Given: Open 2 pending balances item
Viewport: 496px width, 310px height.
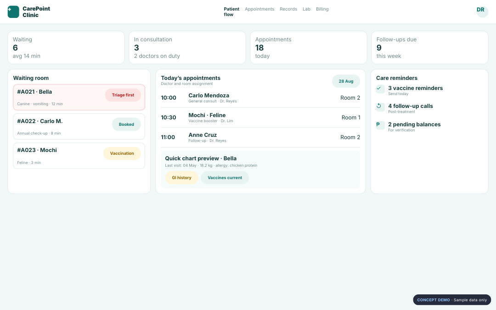Looking at the screenshot, I should (429, 127).
